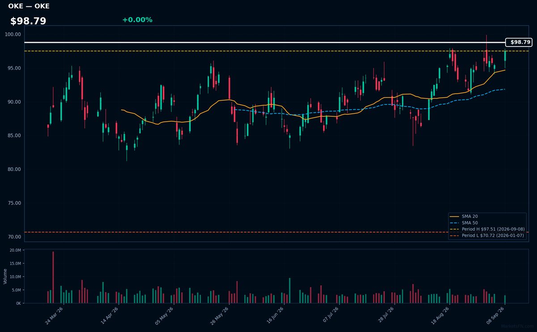Click the Volume axis title
537x332 pixels.
point(5,276)
